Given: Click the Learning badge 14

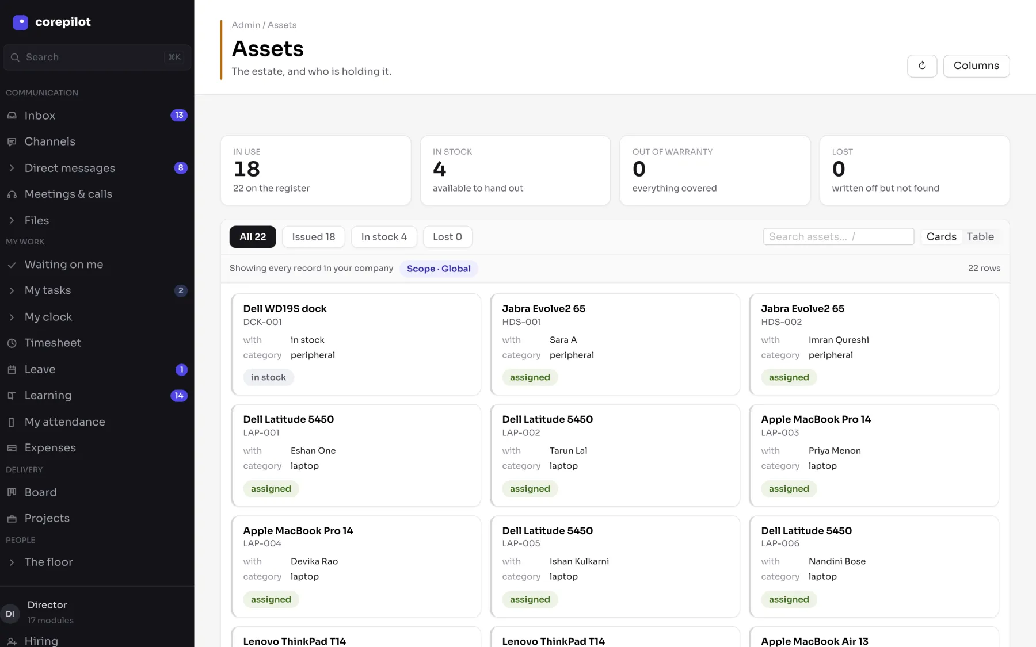Looking at the screenshot, I should coord(179,396).
